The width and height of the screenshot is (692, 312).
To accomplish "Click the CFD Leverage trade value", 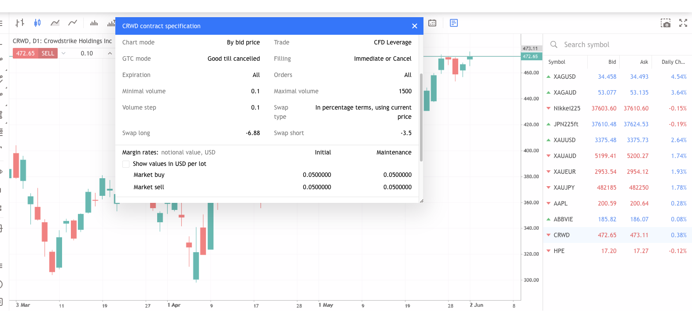I will pyautogui.click(x=393, y=42).
